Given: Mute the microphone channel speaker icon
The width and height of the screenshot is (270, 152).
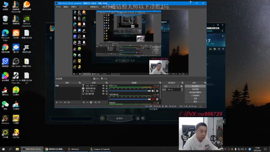Looking at the screenshot, I should pyautogui.click(x=153, y=91).
